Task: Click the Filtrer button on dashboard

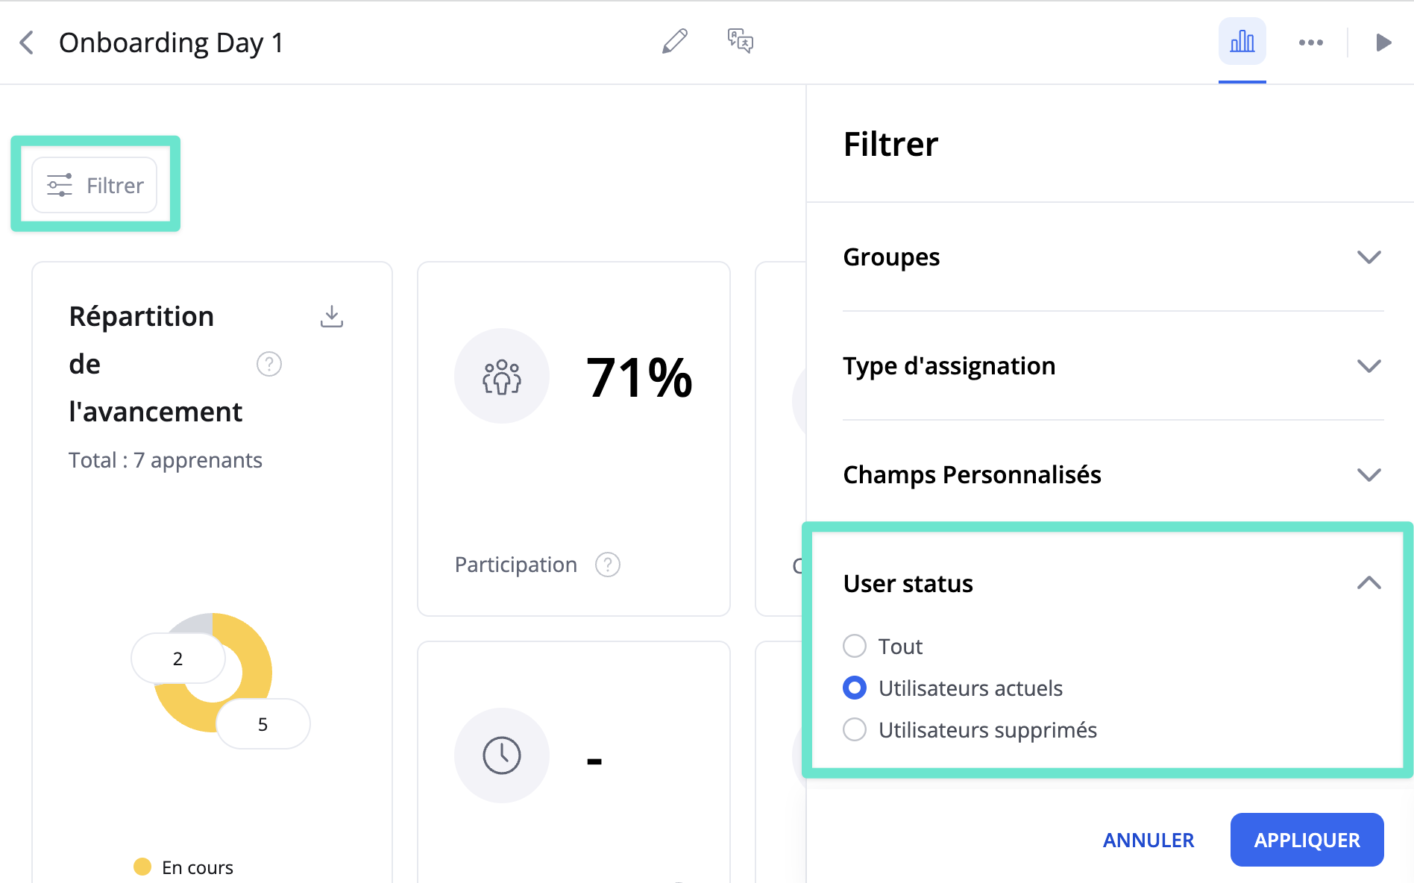Action: coord(95,185)
